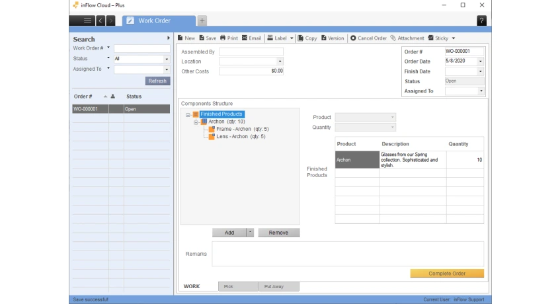This screenshot has width=560, height=304.
Task: Open the Location dropdown
Action: click(x=280, y=61)
